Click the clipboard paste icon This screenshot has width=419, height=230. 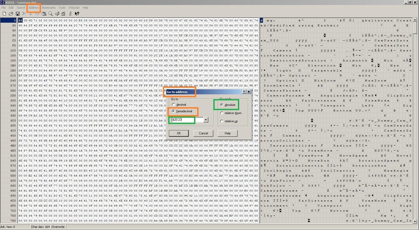click(44, 14)
